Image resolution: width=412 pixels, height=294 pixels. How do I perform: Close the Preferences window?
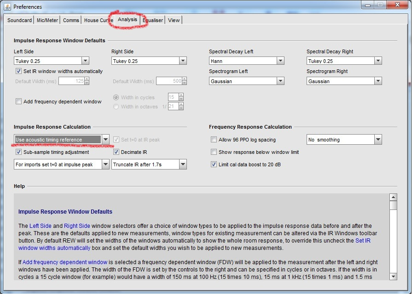tap(397, 5)
